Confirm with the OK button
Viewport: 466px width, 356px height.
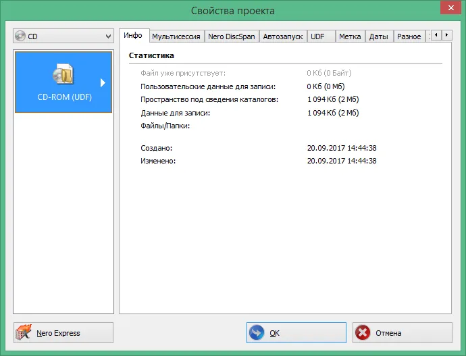point(296,333)
